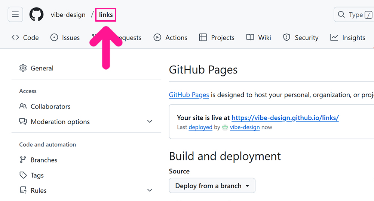Click the GitHub Octocat logo
The height and width of the screenshot is (201, 374).
click(x=36, y=15)
